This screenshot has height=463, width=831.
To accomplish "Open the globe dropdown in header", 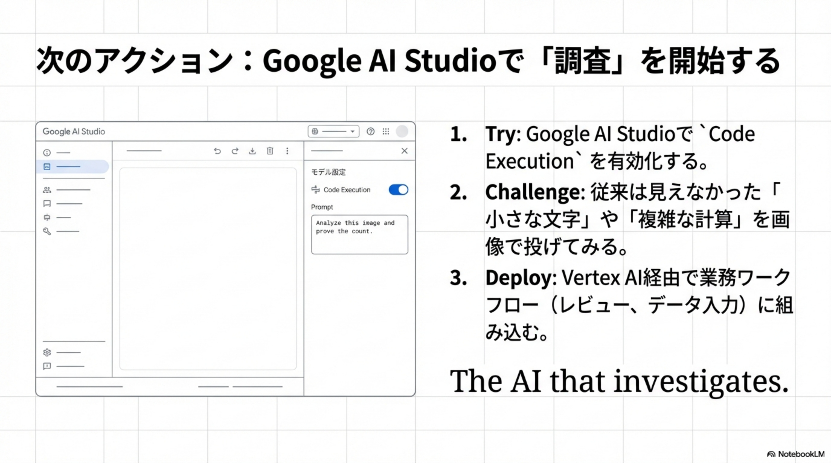I will coord(334,131).
